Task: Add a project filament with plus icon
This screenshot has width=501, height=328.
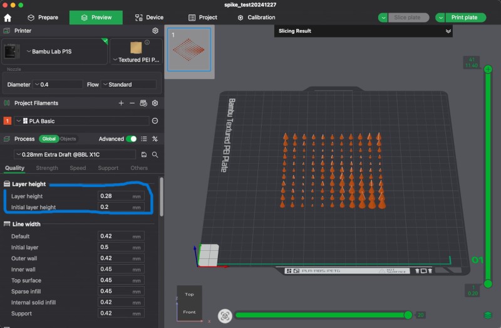Action: coord(121,103)
